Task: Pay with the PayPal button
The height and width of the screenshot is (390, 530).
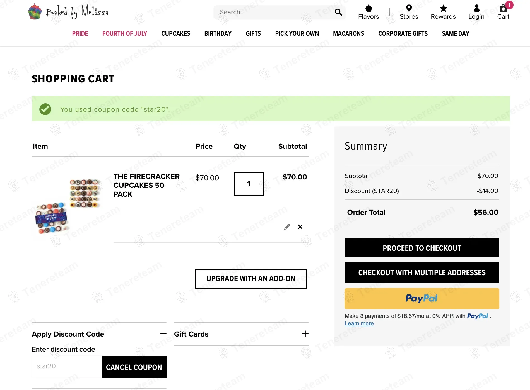Action: [422, 299]
